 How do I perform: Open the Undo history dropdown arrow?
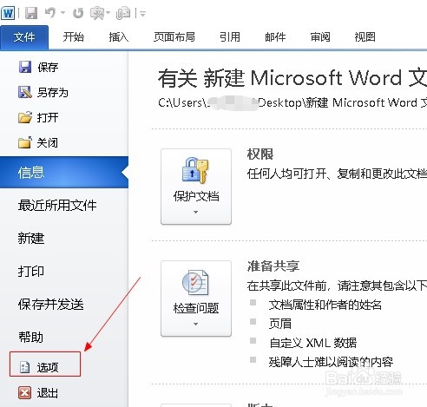62,13
